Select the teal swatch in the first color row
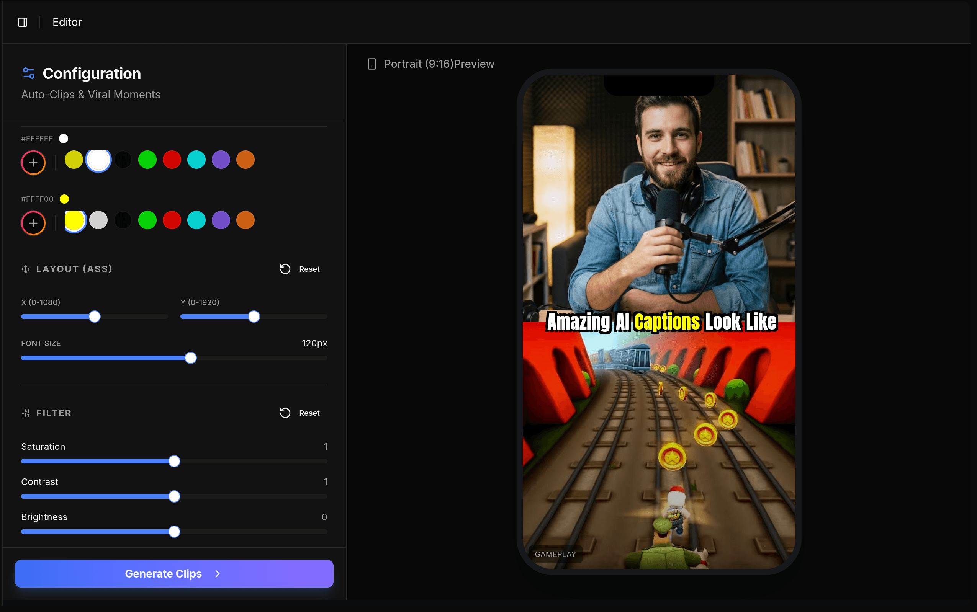Viewport: 977px width, 612px height. [x=196, y=160]
